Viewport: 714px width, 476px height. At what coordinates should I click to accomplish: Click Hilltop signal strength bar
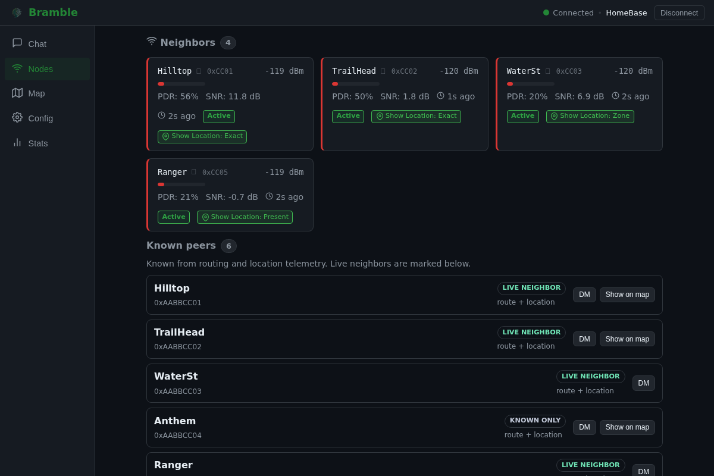click(181, 84)
